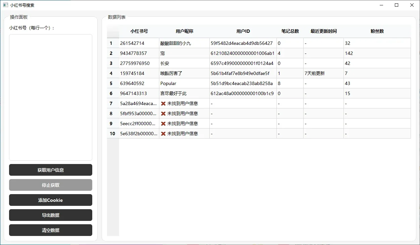Select row header 10 in the table
The width and height of the screenshot is (420, 245).
113,134
